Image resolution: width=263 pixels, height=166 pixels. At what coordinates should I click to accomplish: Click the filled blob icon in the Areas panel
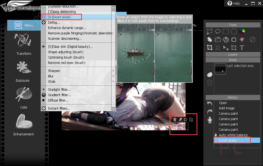click(x=210, y=74)
